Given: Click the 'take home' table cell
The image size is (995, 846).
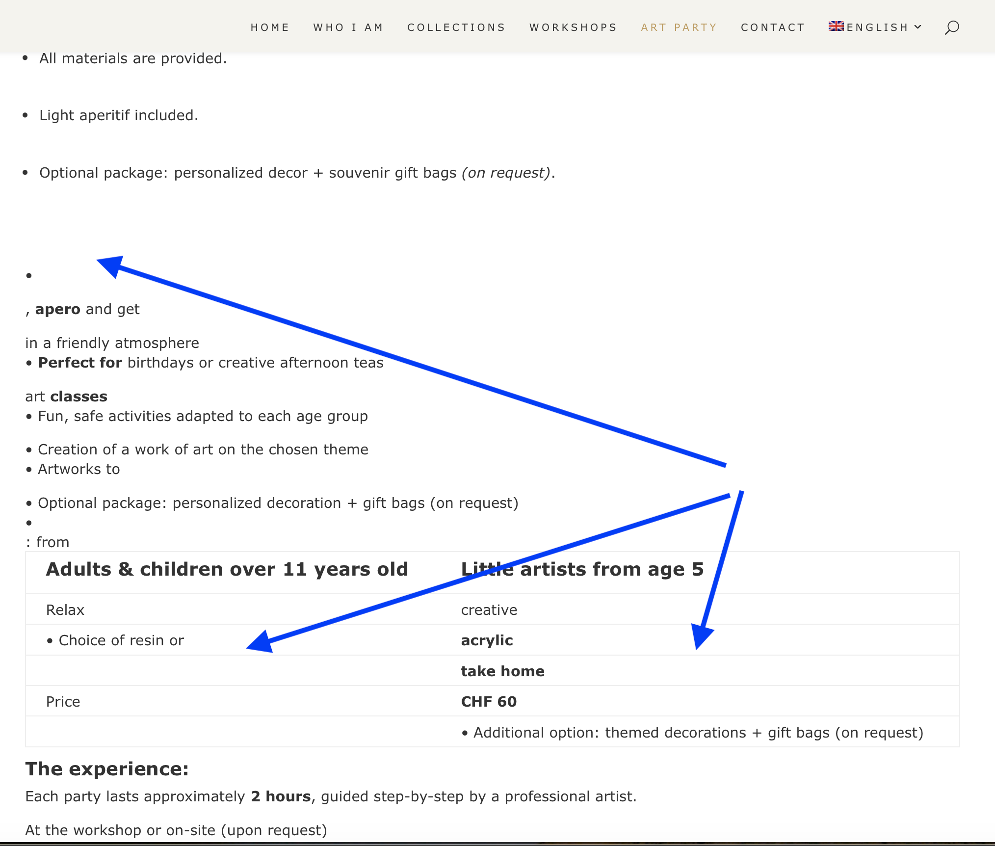Looking at the screenshot, I should pos(502,671).
